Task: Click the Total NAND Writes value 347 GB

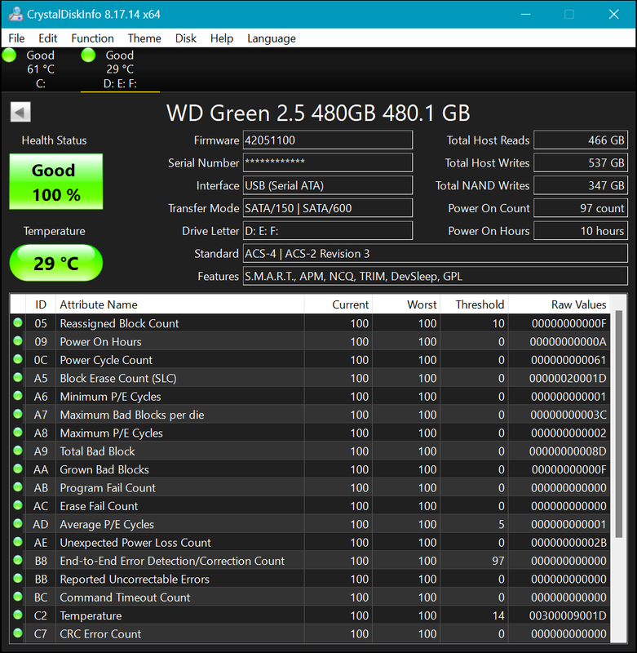Action: click(x=581, y=185)
